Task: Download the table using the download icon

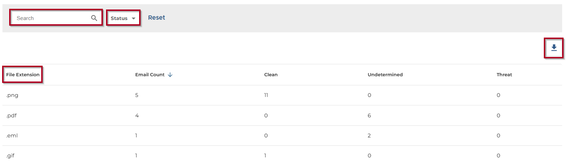Action: pos(554,48)
